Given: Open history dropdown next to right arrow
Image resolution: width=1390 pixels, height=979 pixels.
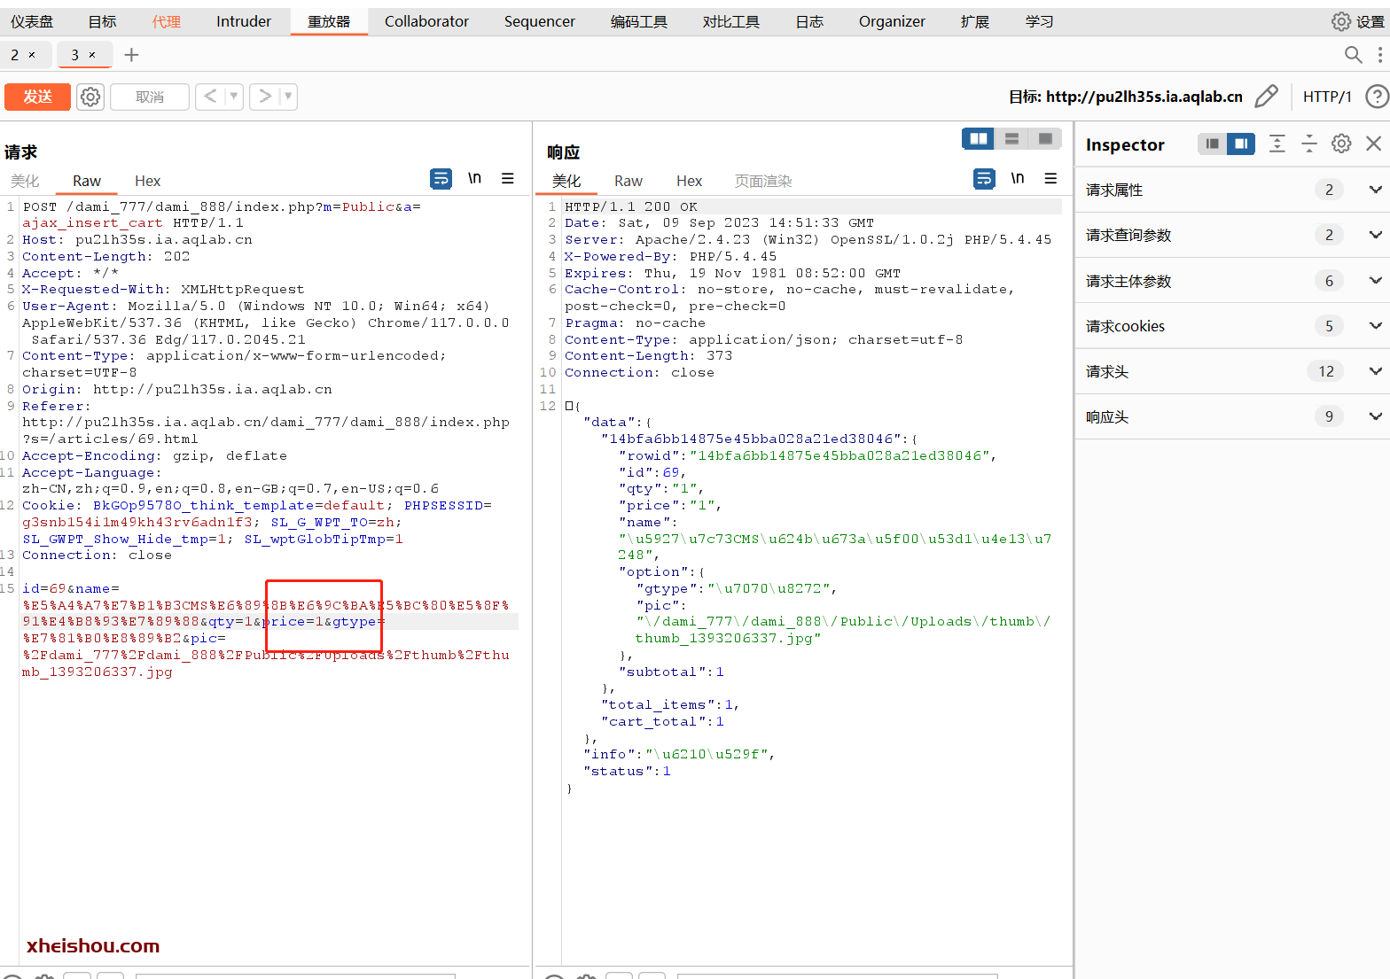Looking at the screenshot, I should coord(288,96).
